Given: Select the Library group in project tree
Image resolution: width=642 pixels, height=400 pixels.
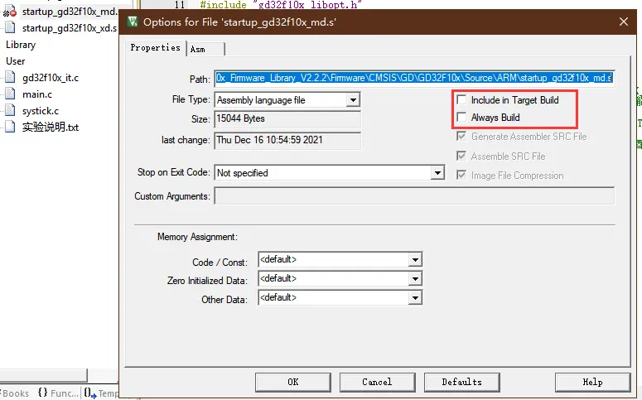Looking at the screenshot, I should (x=21, y=45).
